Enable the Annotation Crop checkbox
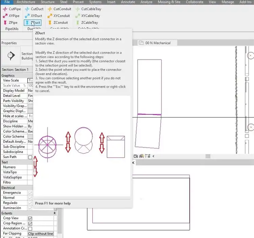254x238 pixels. tap(30, 229)
